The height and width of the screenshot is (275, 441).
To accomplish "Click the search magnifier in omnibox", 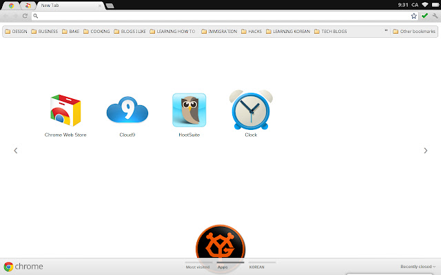I will 36,16.
